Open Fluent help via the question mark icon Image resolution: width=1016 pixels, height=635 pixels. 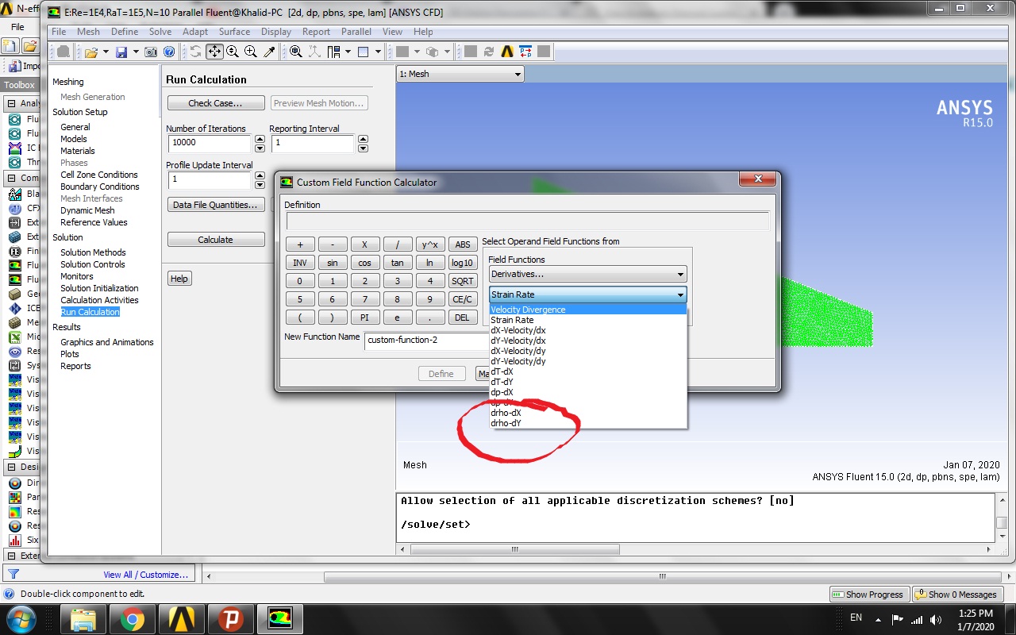[168, 51]
